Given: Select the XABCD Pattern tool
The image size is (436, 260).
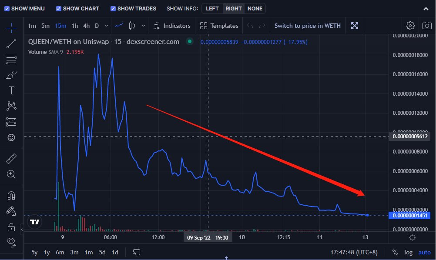Looking at the screenshot, I should click(12, 106).
